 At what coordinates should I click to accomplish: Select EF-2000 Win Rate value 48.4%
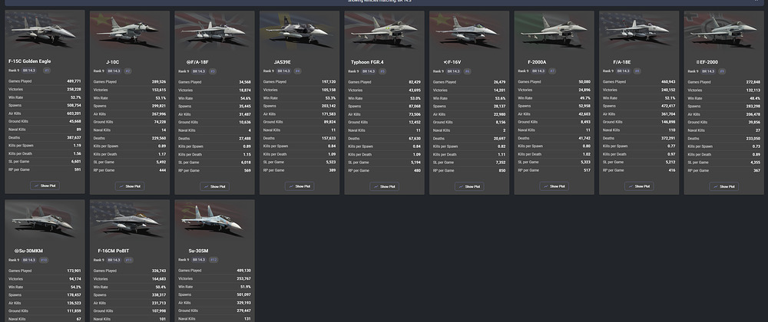pos(755,97)
